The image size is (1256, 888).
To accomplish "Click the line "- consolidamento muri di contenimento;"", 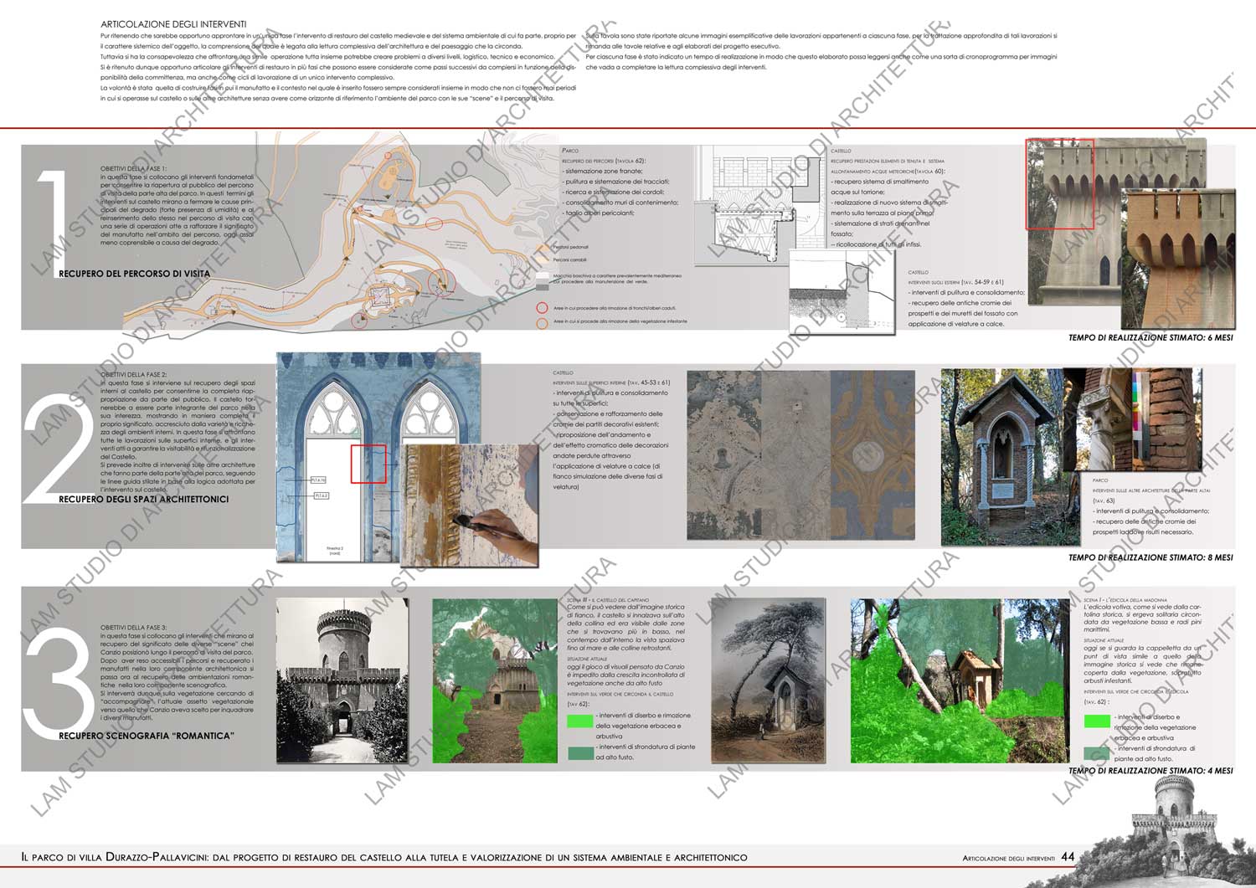I will 620,203.
